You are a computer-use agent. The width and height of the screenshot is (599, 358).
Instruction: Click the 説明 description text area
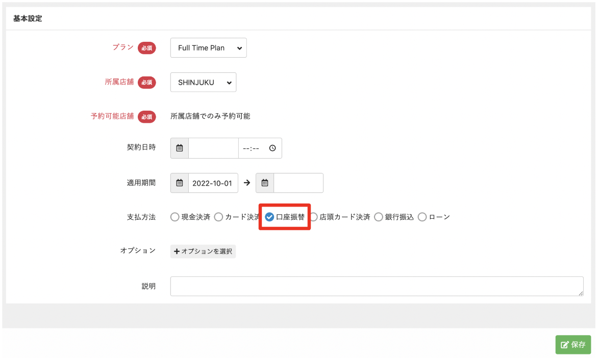377,286
